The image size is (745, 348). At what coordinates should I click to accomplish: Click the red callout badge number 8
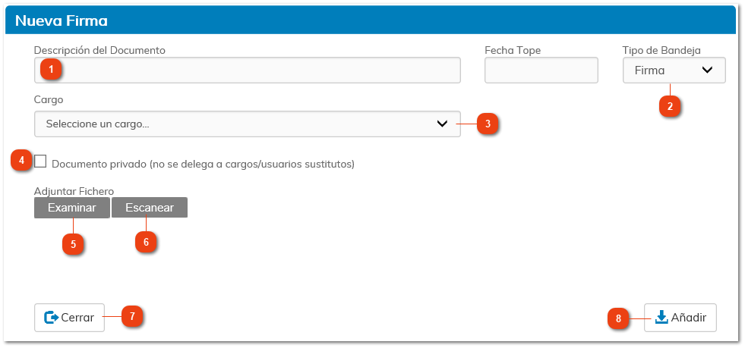coord(618,319)
